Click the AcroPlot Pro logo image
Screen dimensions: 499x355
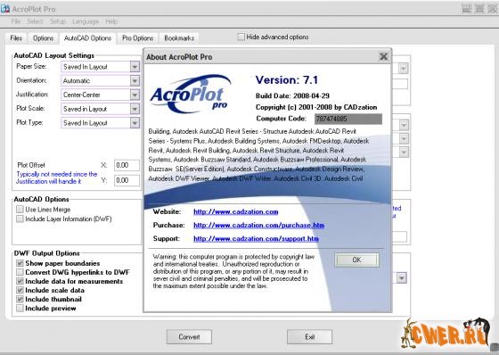point(191,94)
